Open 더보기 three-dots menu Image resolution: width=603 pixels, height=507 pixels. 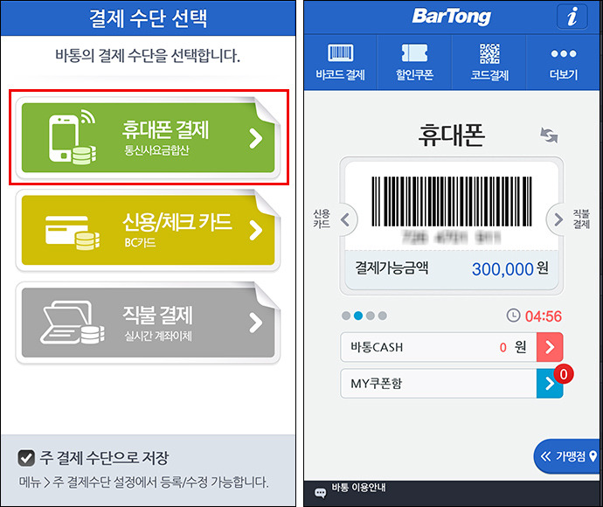564,53
